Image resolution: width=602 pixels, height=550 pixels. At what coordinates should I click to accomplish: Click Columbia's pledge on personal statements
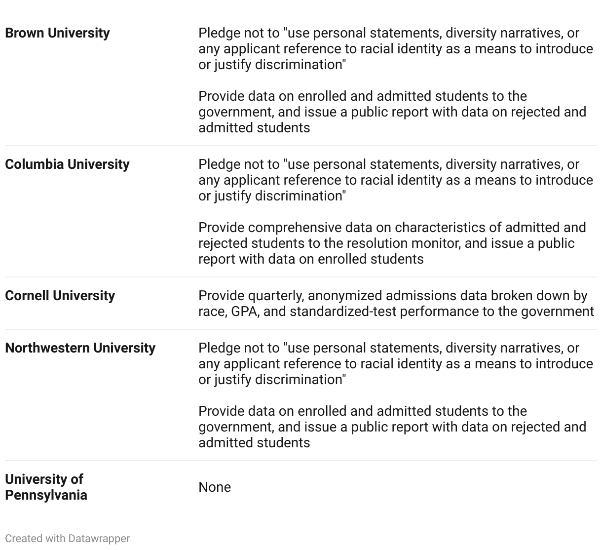[x=395, y=180]
